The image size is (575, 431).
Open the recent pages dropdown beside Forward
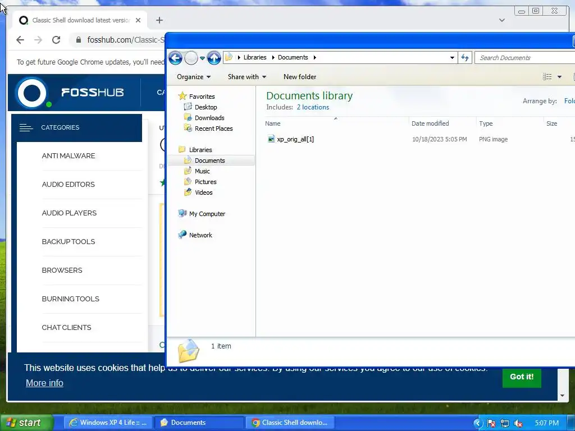pyautogui.click(x=202, y=58)
